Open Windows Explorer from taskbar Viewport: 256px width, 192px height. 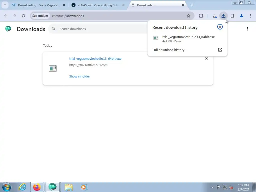point(69,187)
